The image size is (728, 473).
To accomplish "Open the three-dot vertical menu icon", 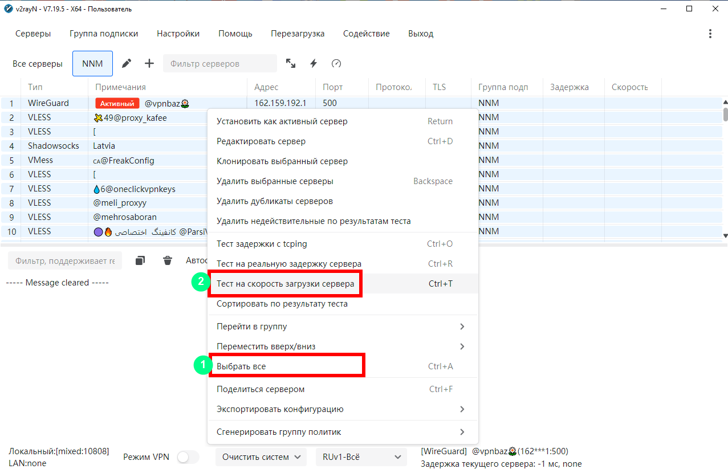I will [x=710, y=34].
